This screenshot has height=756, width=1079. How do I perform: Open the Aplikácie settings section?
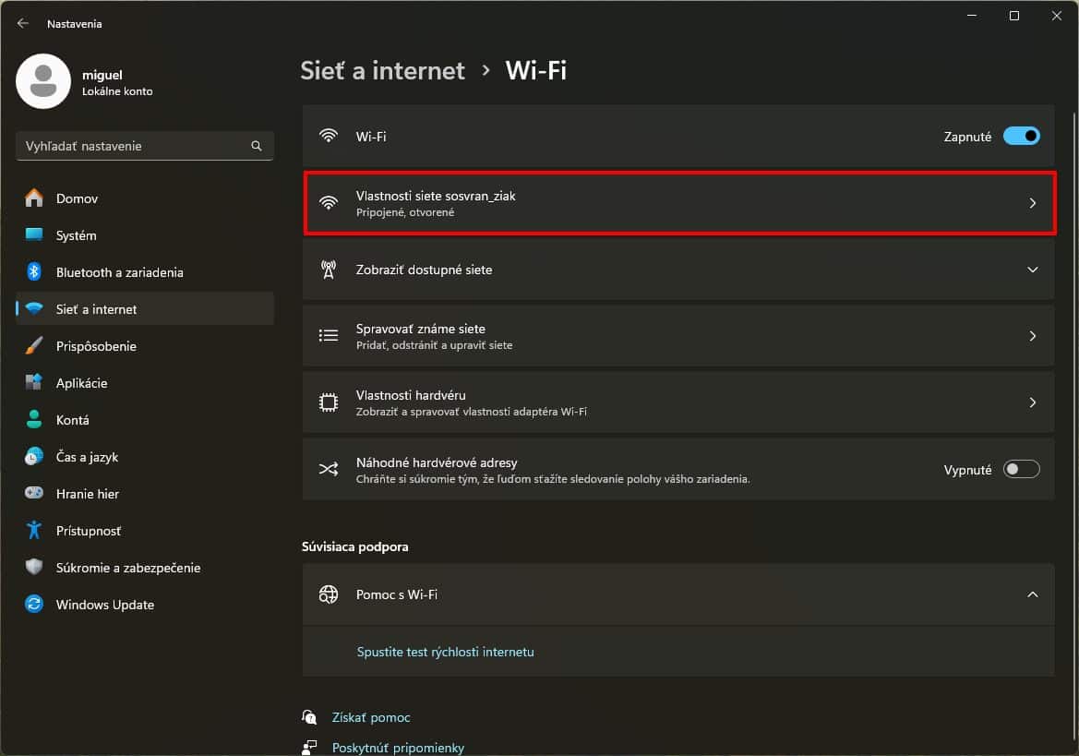tap(145, 383)
